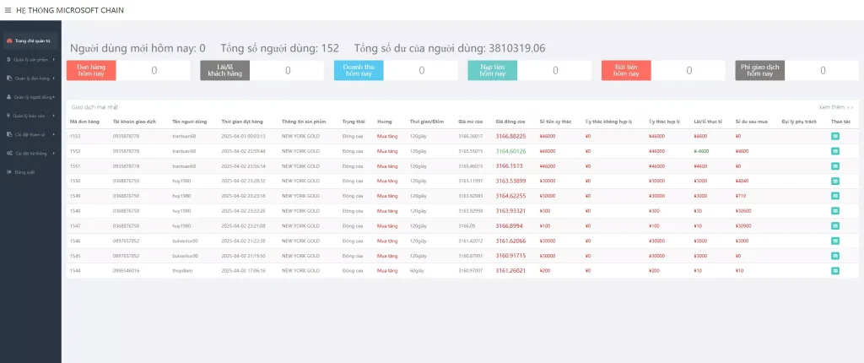The height and width of the screenshot is (363, 864).
Task: Expand the Cài đặt hệ thống arrow
Action: [x=54, y=154]
